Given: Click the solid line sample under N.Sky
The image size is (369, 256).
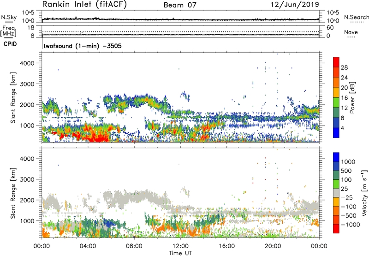Looking at the screenshot, I should click(9, 22).
